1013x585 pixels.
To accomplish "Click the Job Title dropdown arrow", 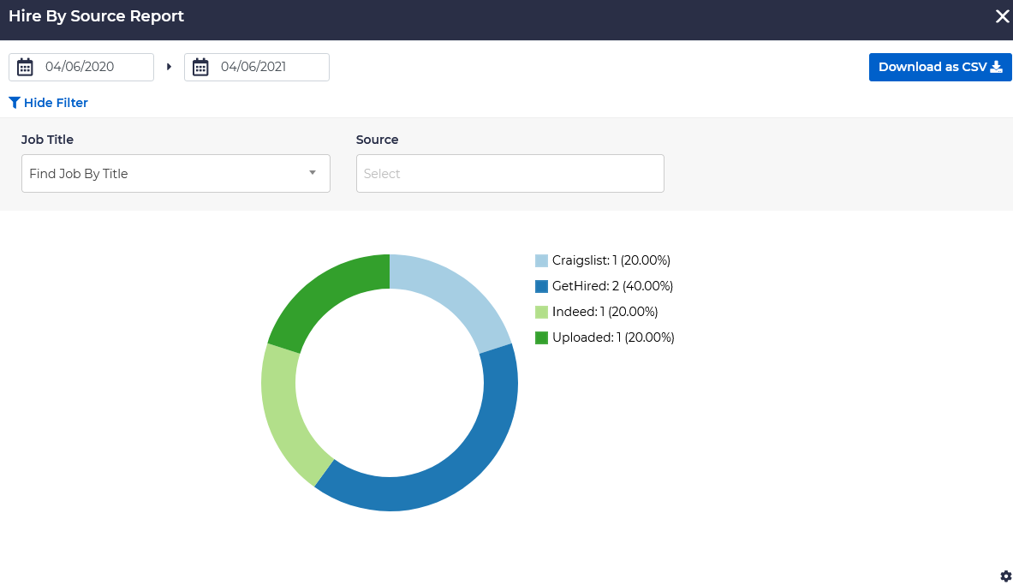I will tap(313, 173).
